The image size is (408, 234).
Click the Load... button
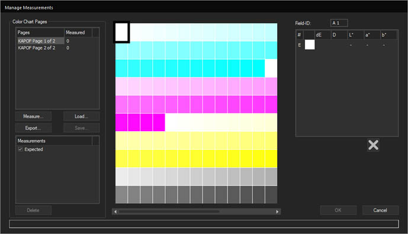82,116
